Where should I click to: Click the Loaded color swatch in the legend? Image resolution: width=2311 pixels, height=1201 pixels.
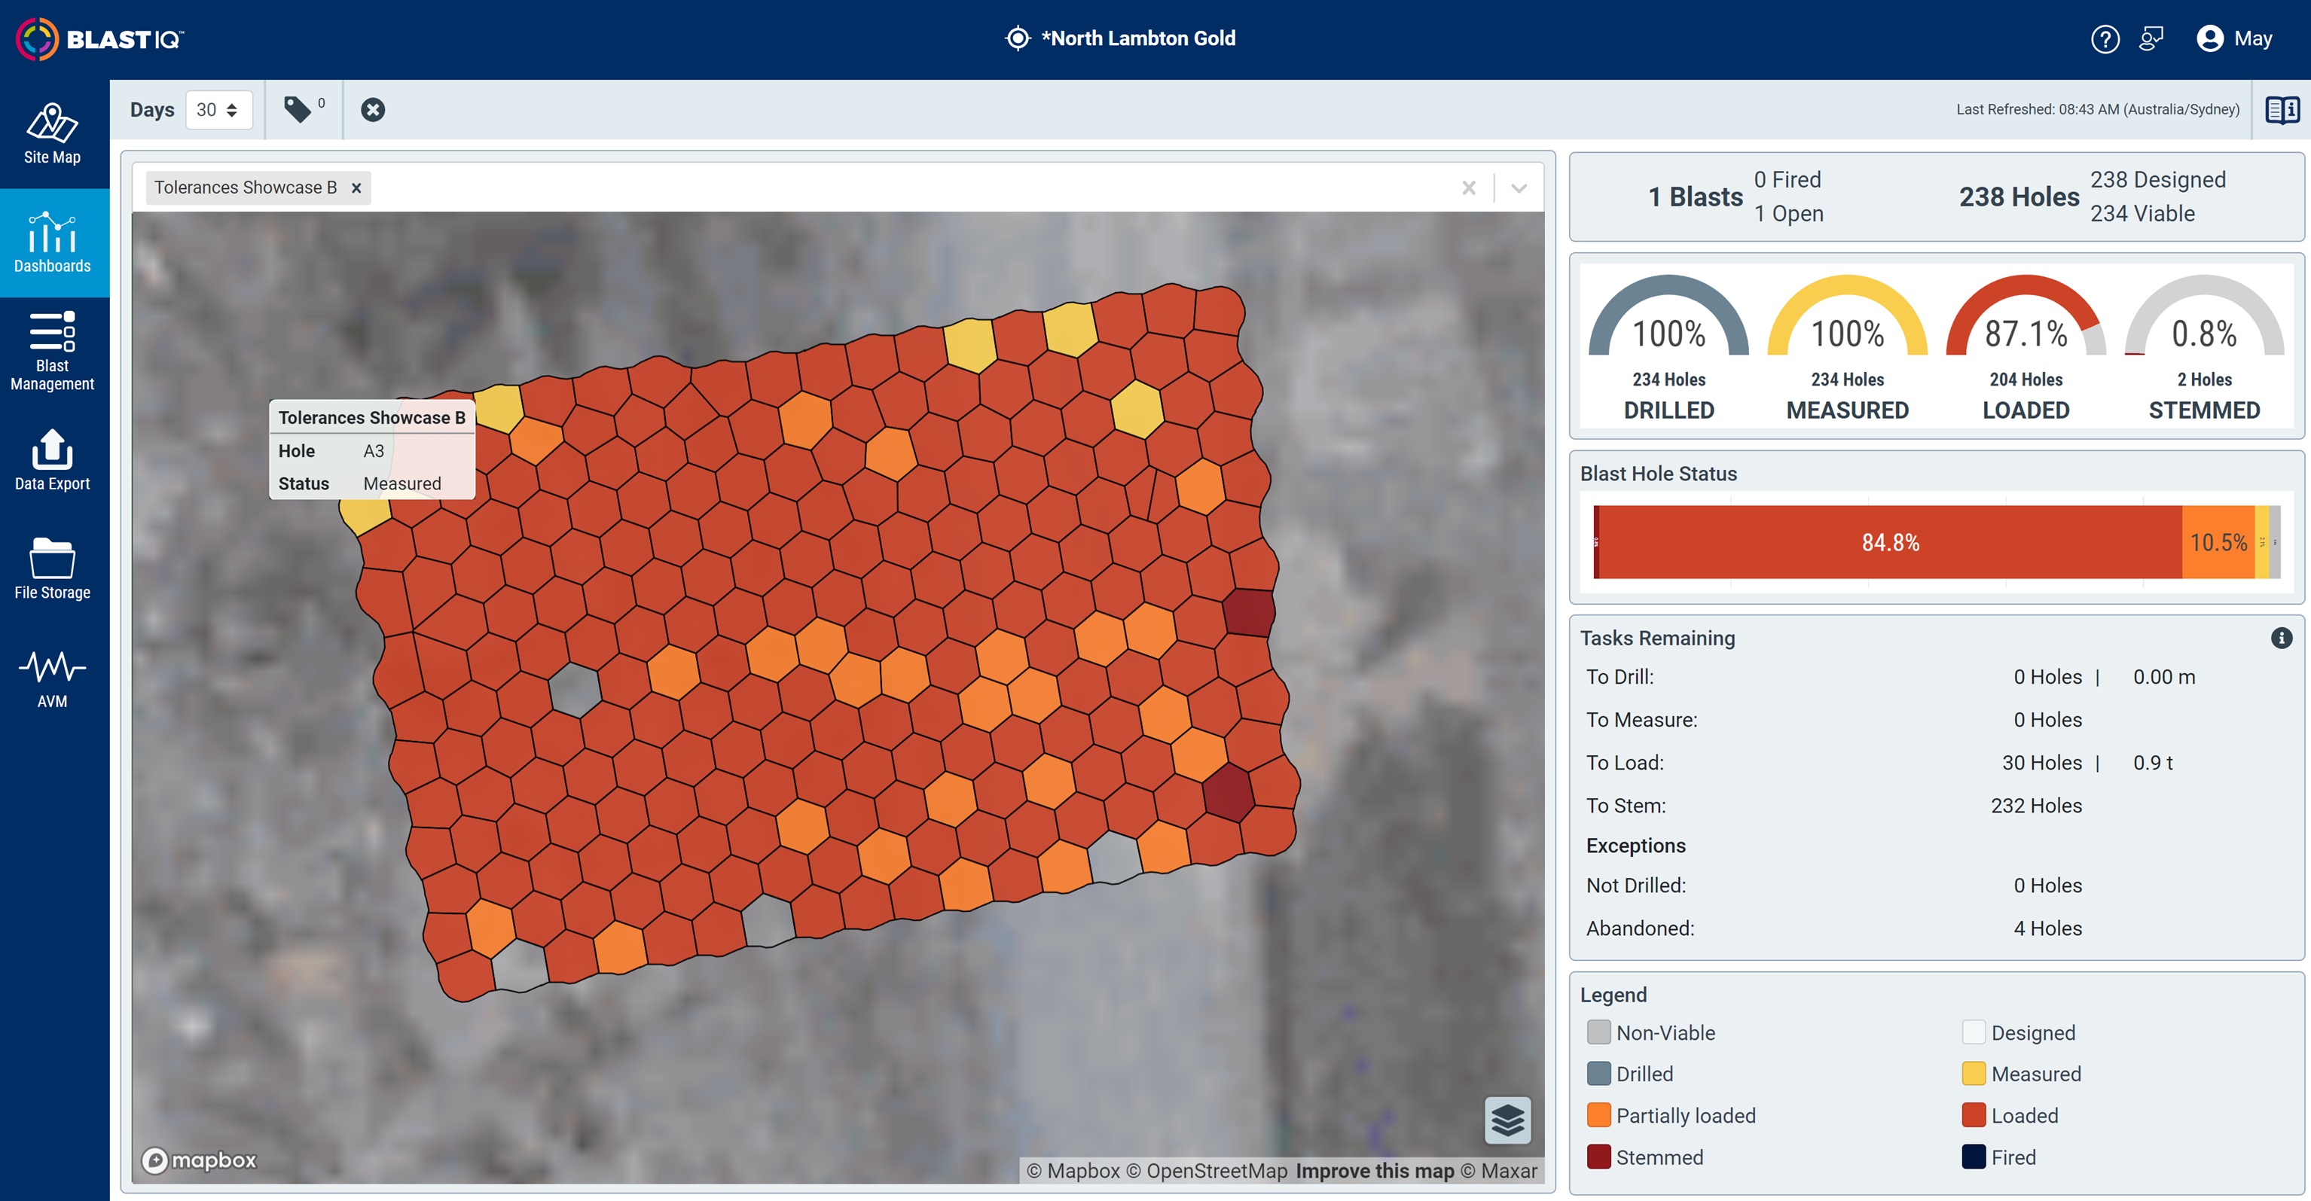click(x=1973, y=1115)
